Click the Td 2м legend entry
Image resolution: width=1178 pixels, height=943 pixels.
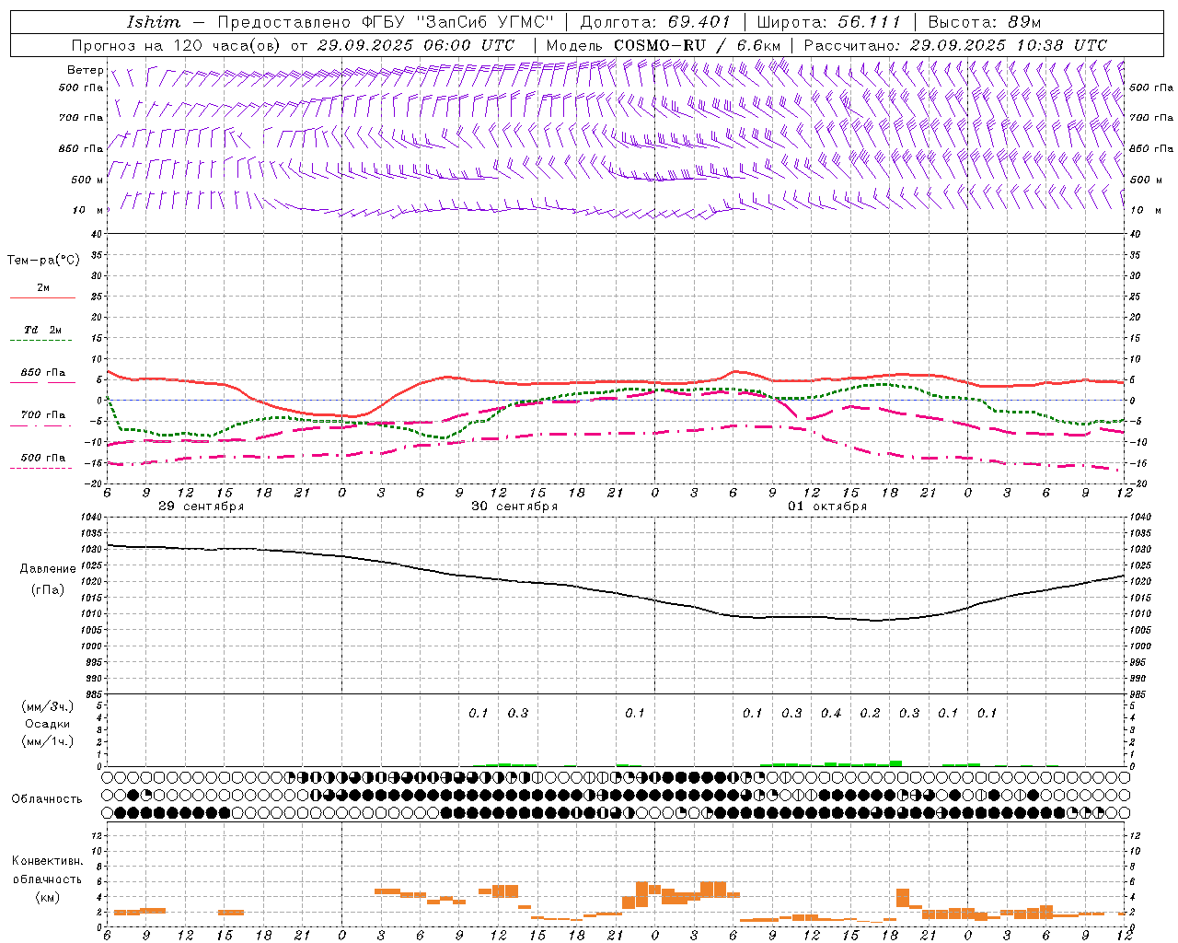(42, 330)
